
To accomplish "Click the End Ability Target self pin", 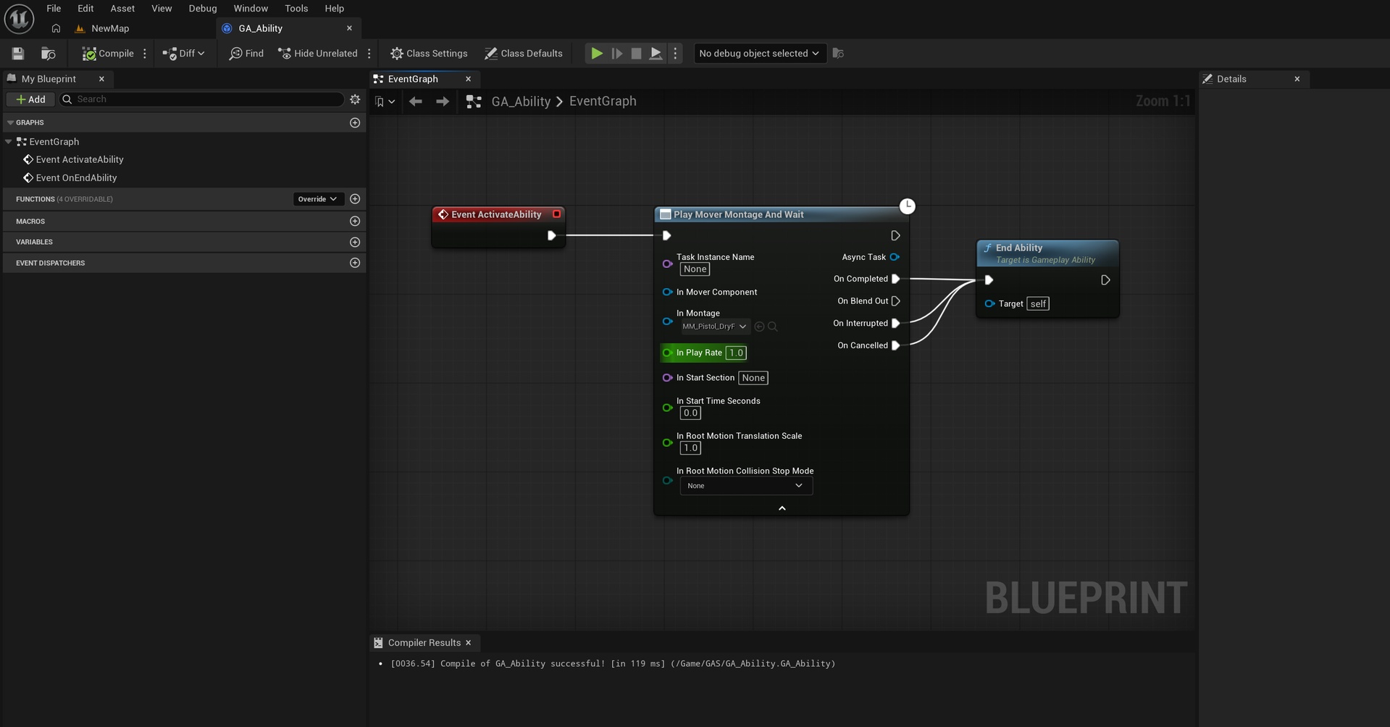I will (989, 303).
